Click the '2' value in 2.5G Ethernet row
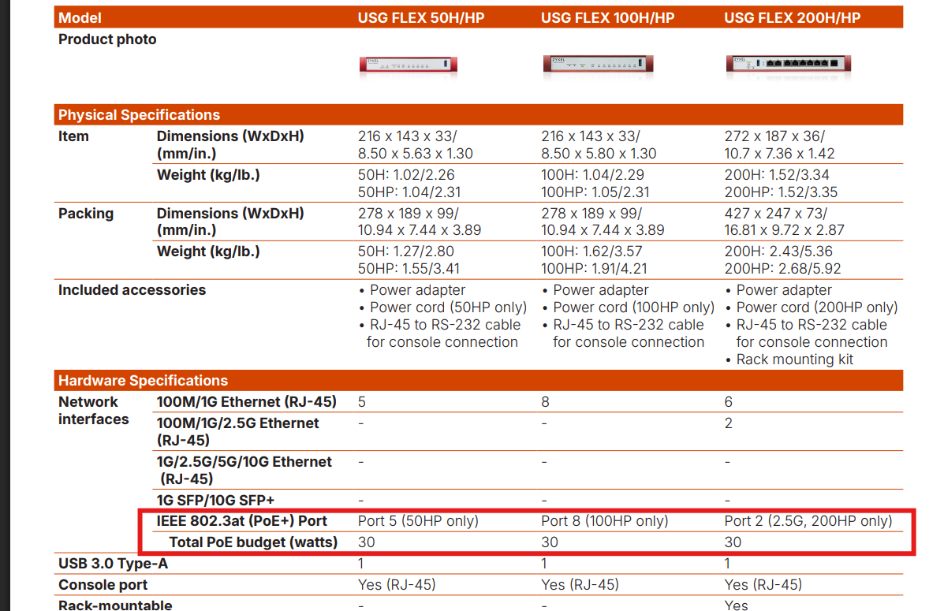Screen dimensions: 944x611 click(729, 423)
